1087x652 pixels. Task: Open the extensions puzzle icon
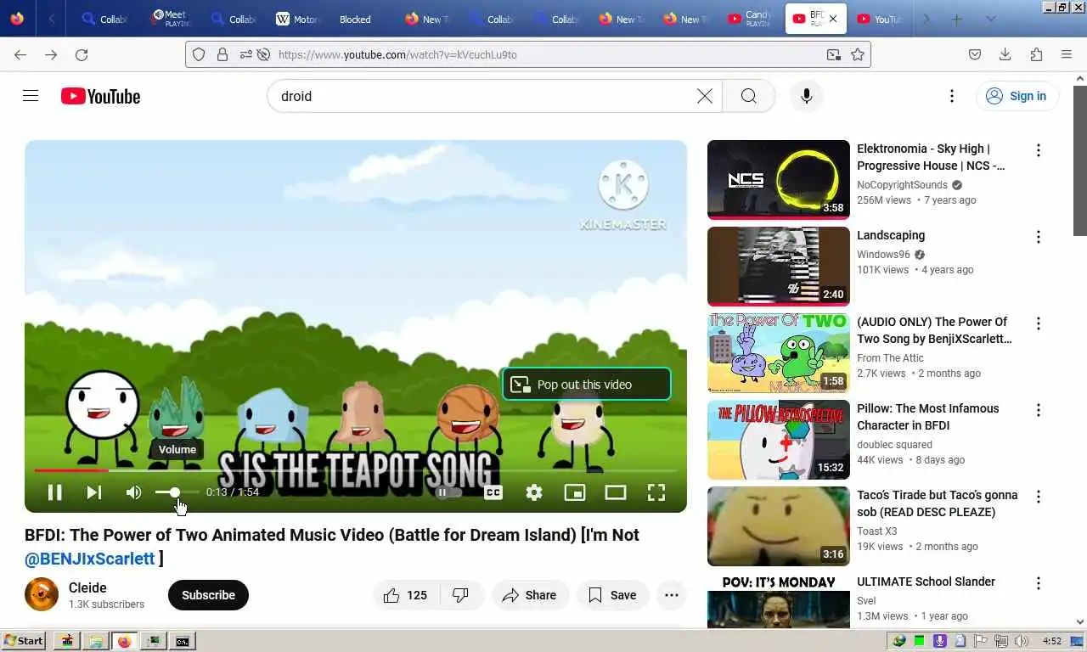coord(1036,54)
